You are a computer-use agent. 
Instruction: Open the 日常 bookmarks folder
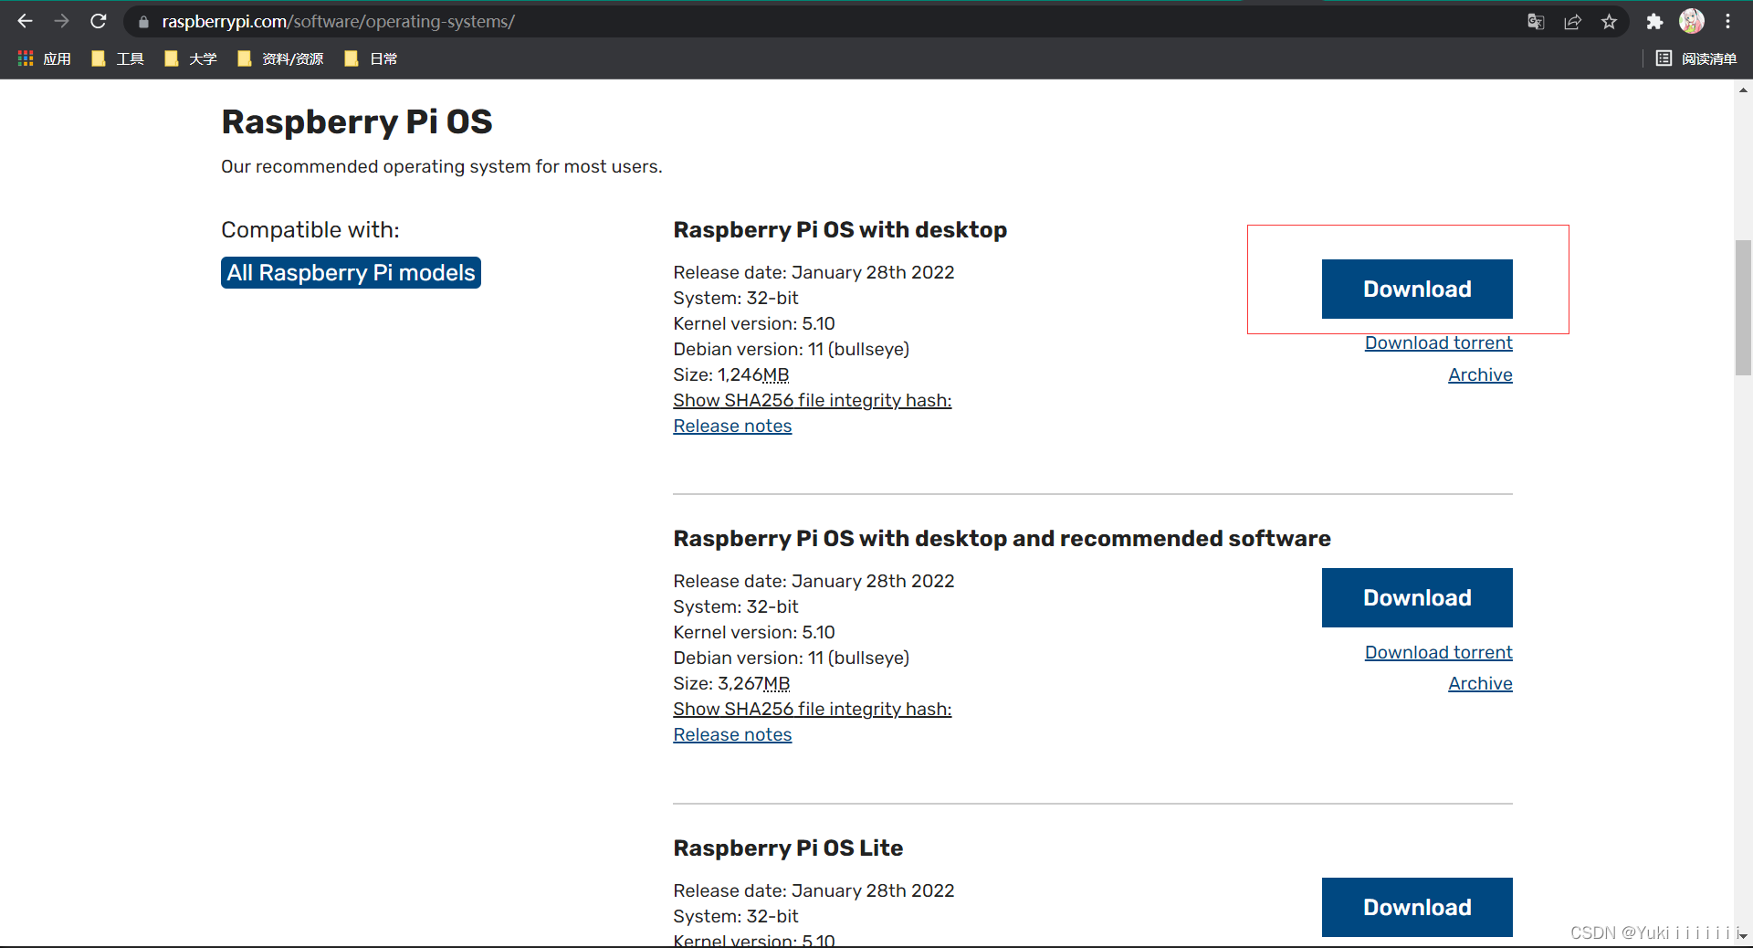[371, 58]
